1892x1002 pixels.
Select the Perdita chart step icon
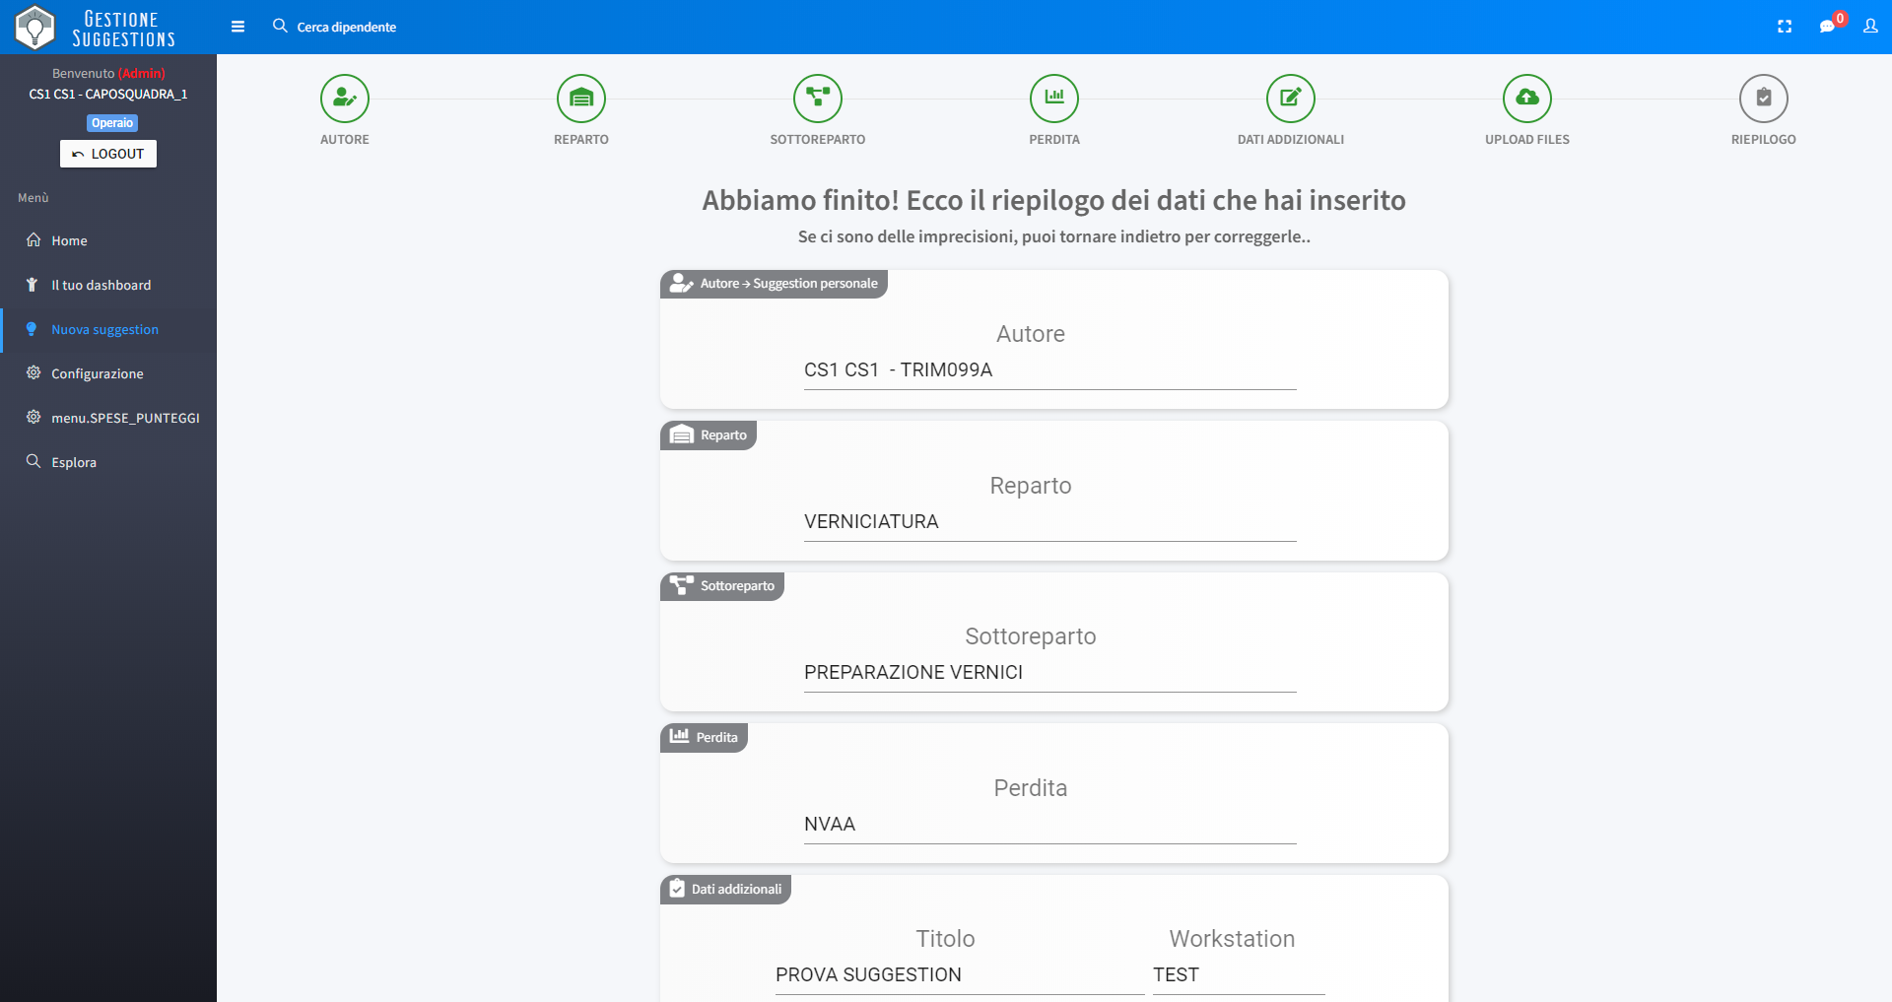1054,99
